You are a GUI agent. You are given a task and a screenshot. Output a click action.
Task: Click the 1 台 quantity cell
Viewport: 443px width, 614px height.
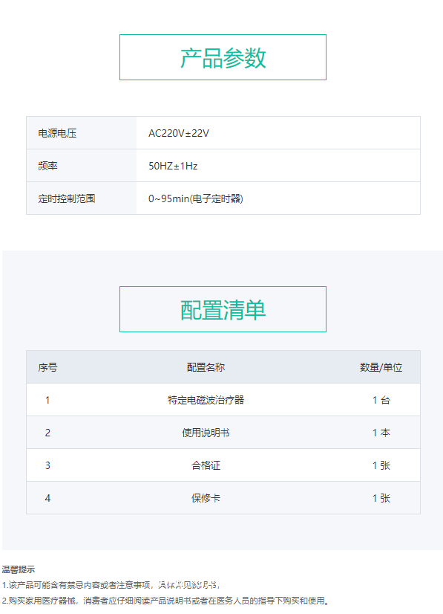point(381,400)
